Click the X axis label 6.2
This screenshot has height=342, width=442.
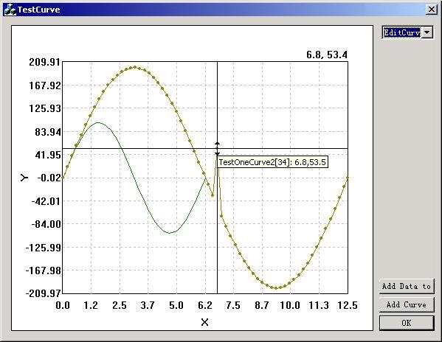click(x=205, y=305)
